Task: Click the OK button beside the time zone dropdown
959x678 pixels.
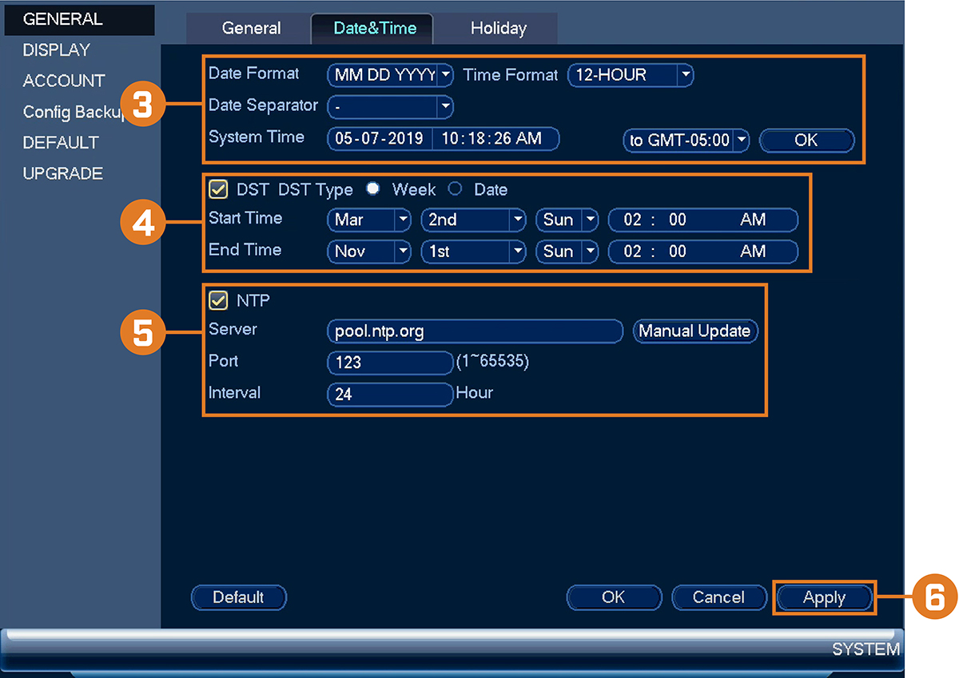Action: pyautogui.click(x=806, y=141)
